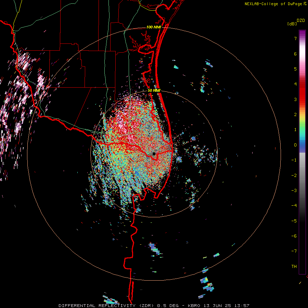Select the 100 NMI range ring label
This screenshot has width=308, height=308.
pos(154,27)
